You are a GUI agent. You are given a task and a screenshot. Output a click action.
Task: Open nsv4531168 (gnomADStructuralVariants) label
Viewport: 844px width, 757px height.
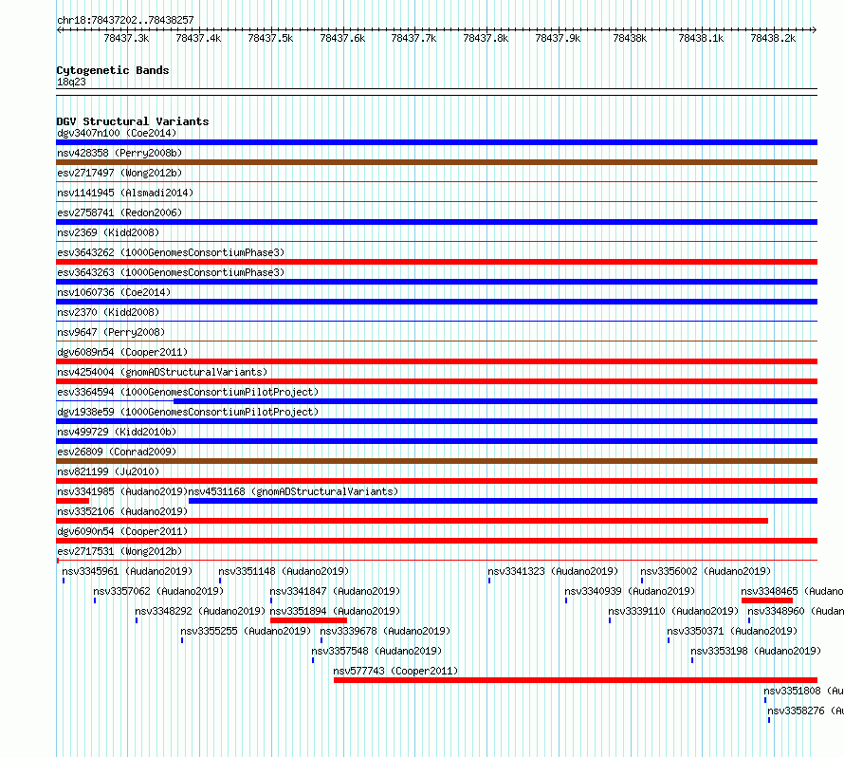(x=293, y=491)
